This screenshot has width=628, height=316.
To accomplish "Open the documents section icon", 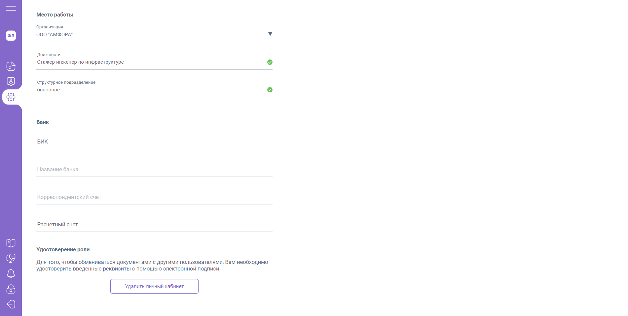I will tap(11, 66).
